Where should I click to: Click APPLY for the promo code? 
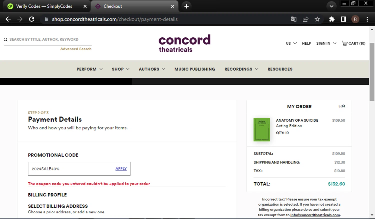pos(121,169)
